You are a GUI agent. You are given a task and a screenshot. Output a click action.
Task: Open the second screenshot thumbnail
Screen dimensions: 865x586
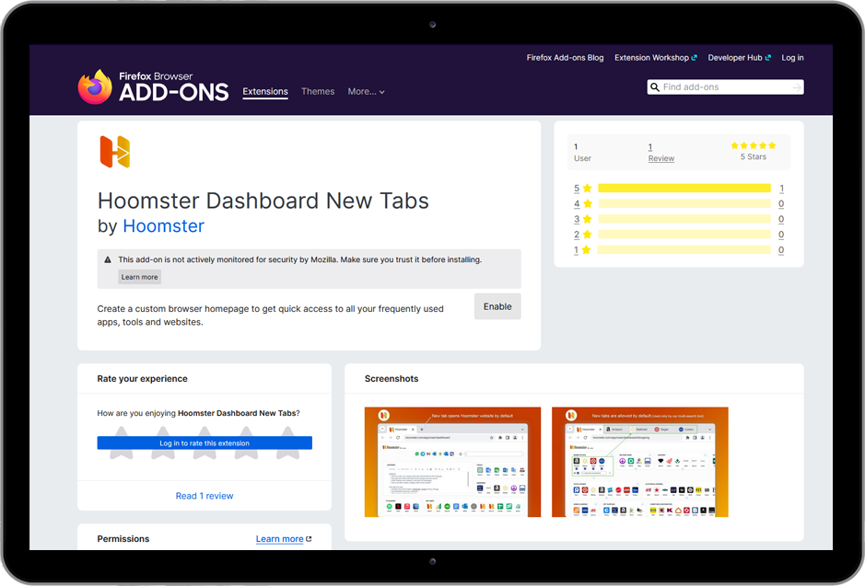click(x=640, y=462)
